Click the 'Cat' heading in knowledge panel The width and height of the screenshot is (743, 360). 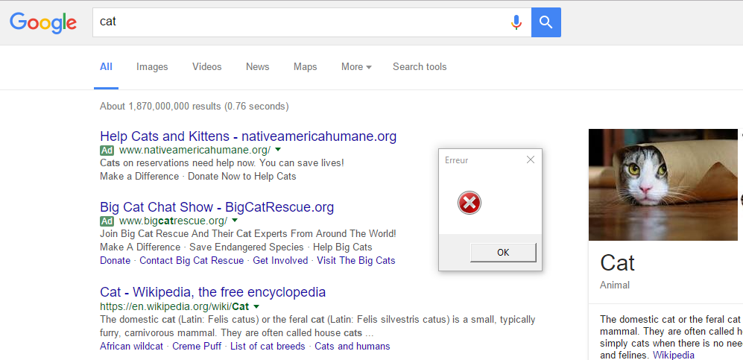[x=617, y=263]
